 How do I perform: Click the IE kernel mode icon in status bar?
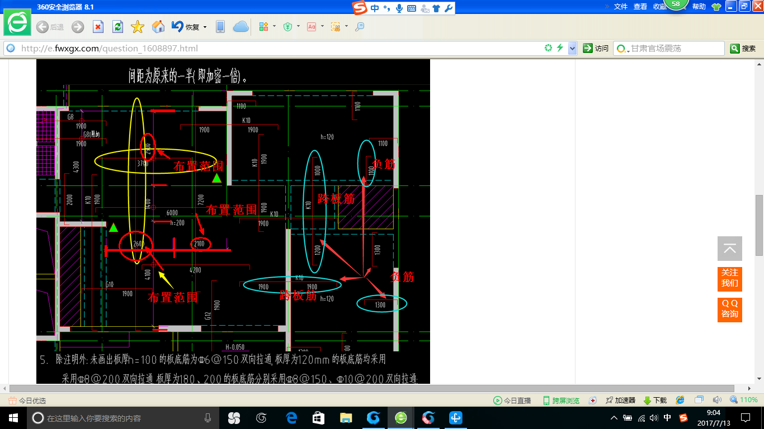coord(680,400)
